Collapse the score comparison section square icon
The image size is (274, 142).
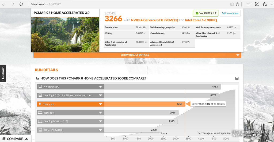point(237,78)
